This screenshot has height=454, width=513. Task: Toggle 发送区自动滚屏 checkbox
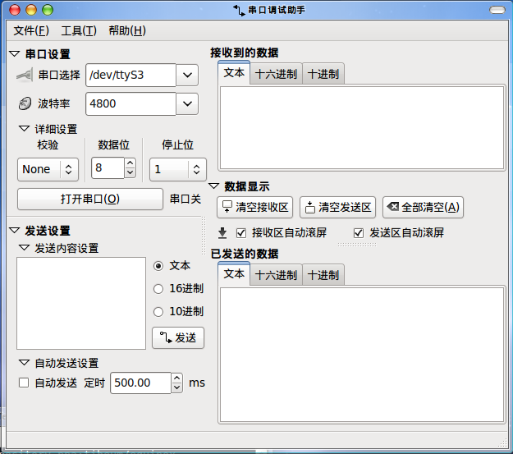pyautogui.click(x=359, y=232)
